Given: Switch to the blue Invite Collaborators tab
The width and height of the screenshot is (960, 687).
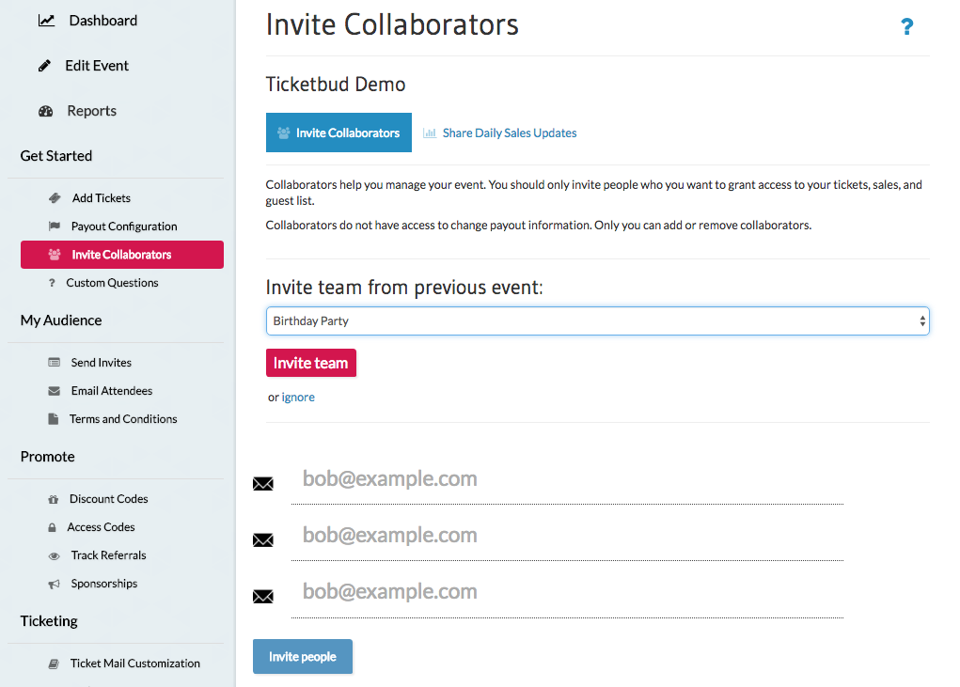Looking at the screenshot, I should point(338,133).
